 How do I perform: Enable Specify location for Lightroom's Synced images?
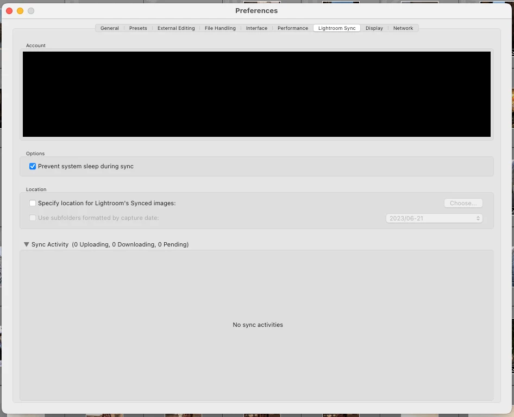tap(33, 203)
